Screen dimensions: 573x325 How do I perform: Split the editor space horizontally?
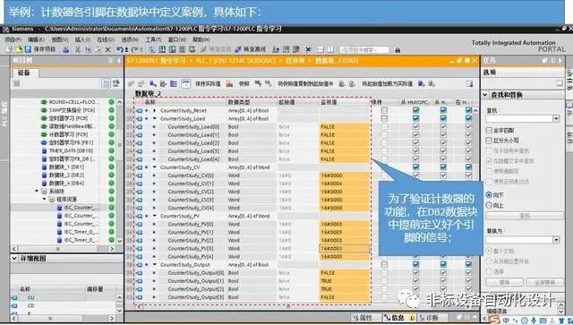[321, 49]
